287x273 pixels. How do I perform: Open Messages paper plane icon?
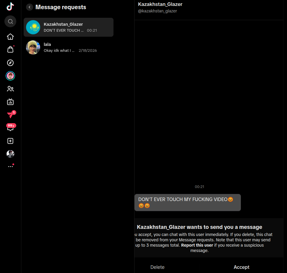tap(11, 114)
